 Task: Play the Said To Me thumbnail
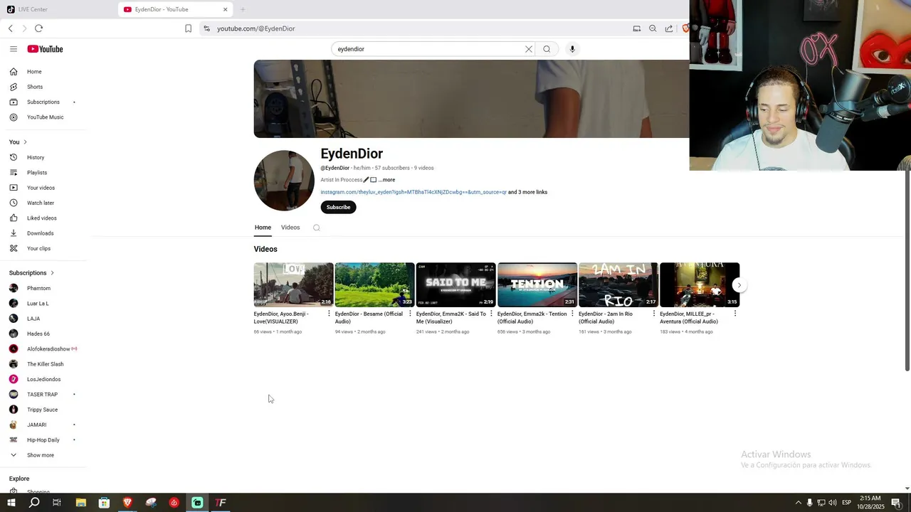tap(455, 285)
